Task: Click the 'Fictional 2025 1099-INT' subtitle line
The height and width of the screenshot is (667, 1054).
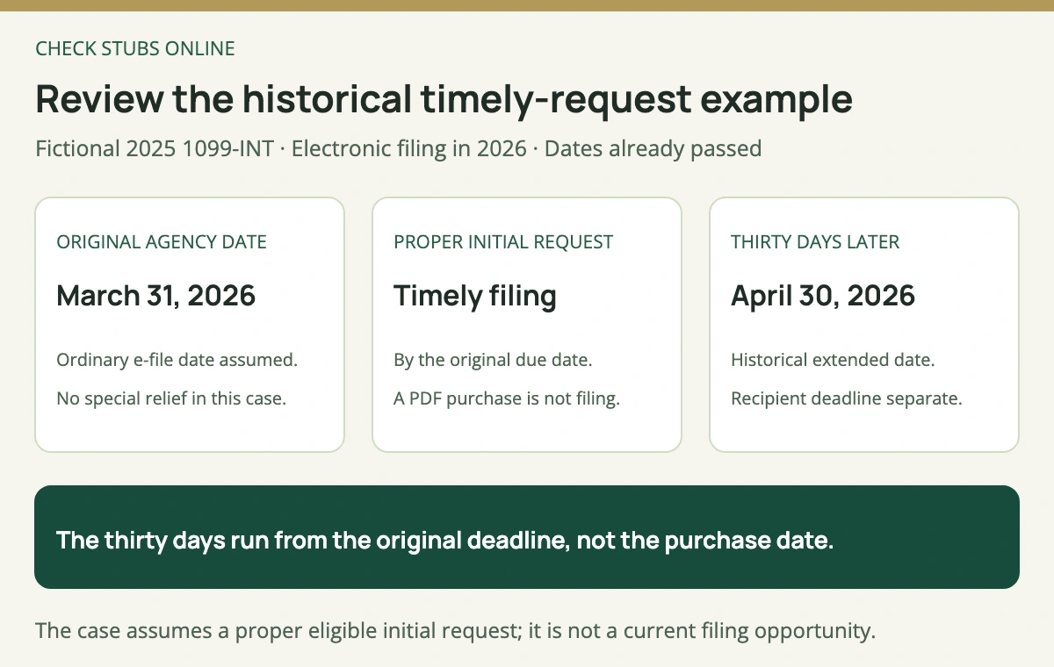Action: 398,148
